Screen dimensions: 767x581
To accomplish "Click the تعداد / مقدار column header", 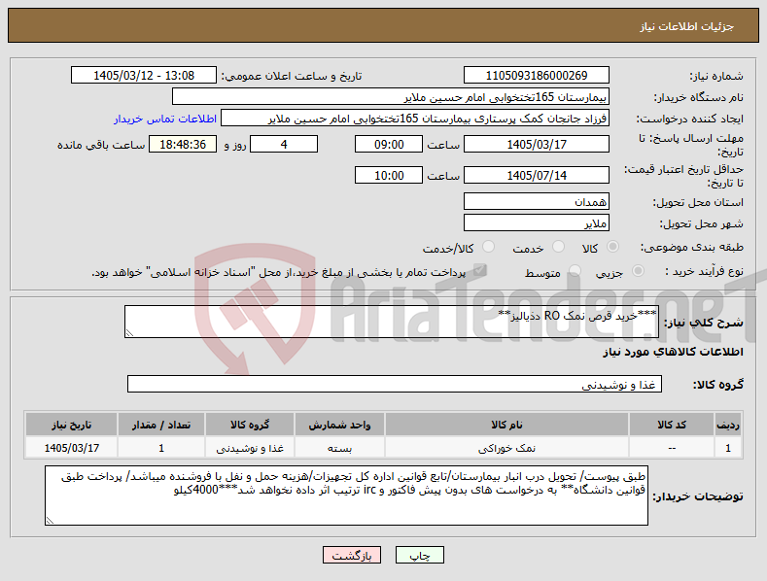I will pos(161,424).
